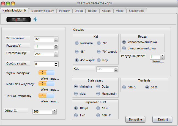Increase Pozycja na płozie value

(162, 55)
